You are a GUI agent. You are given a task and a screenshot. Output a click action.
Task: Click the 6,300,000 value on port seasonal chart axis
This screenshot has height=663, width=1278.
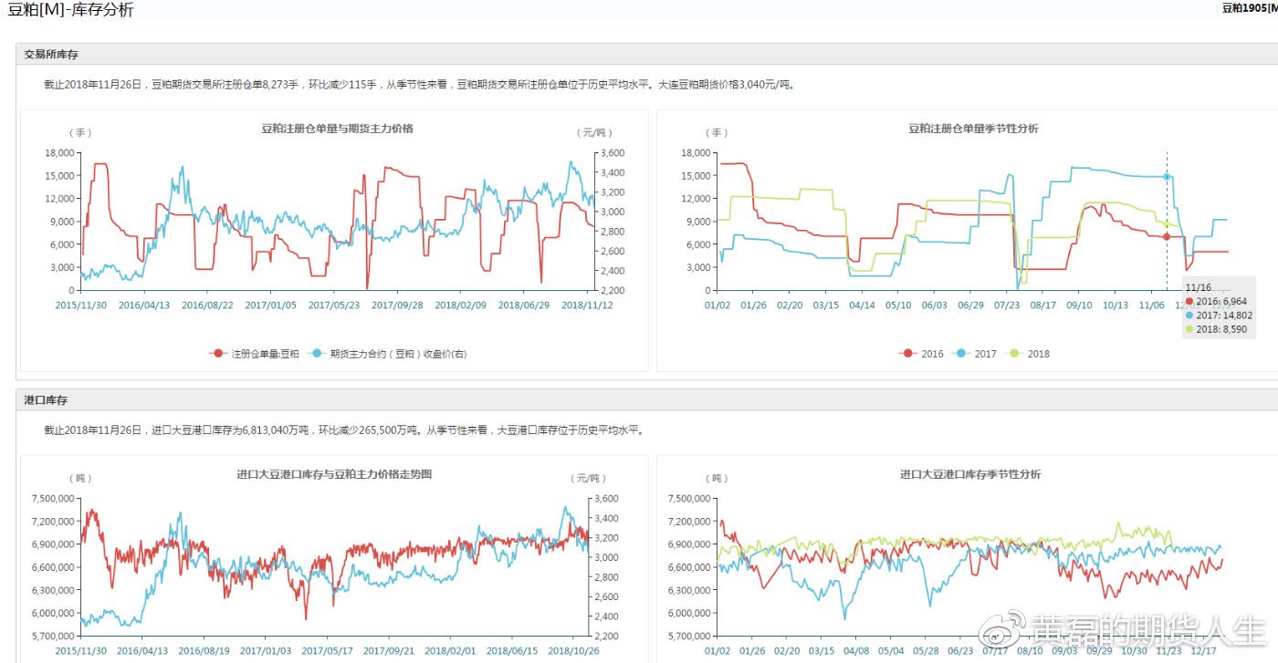tap(689, 590)
